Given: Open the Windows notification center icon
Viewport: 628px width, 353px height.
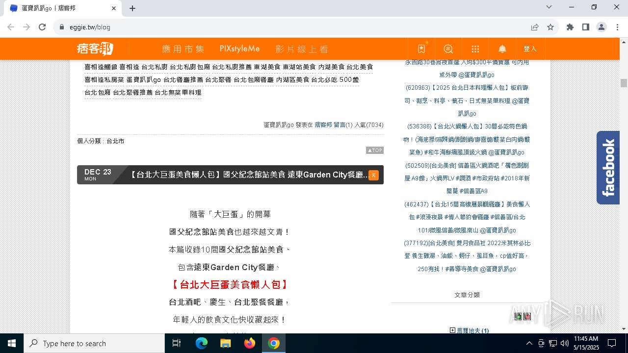Looking at the screenshot, I should (x=612, y=343).
